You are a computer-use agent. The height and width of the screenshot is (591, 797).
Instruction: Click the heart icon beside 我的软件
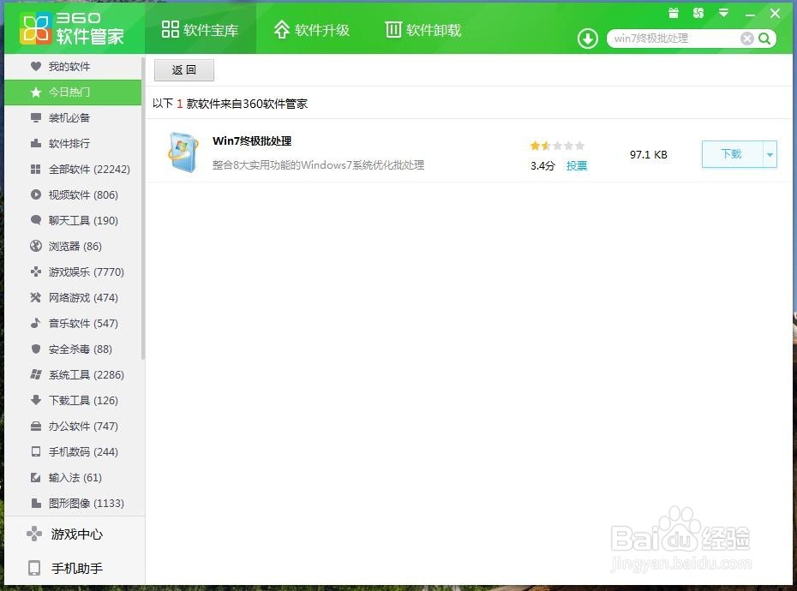tap(36, 66)
